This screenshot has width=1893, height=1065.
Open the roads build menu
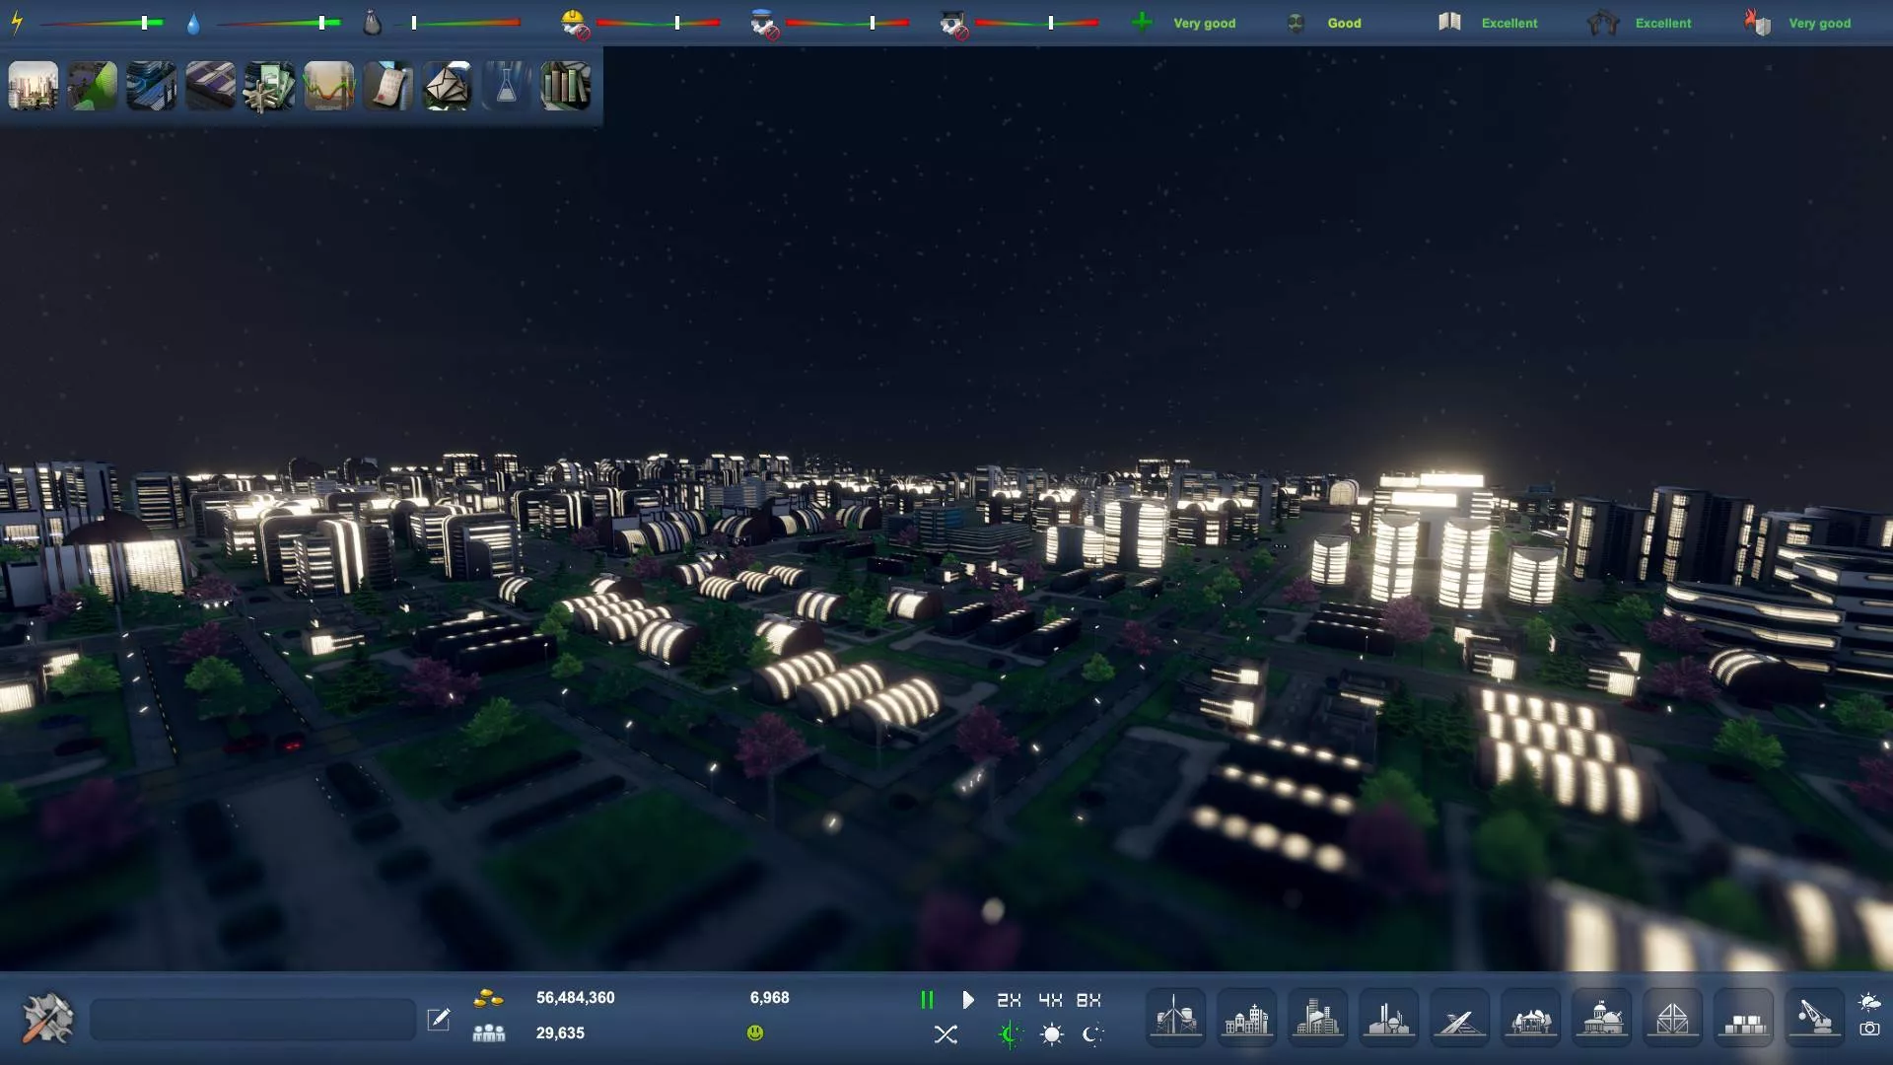coord(1459,1017)
